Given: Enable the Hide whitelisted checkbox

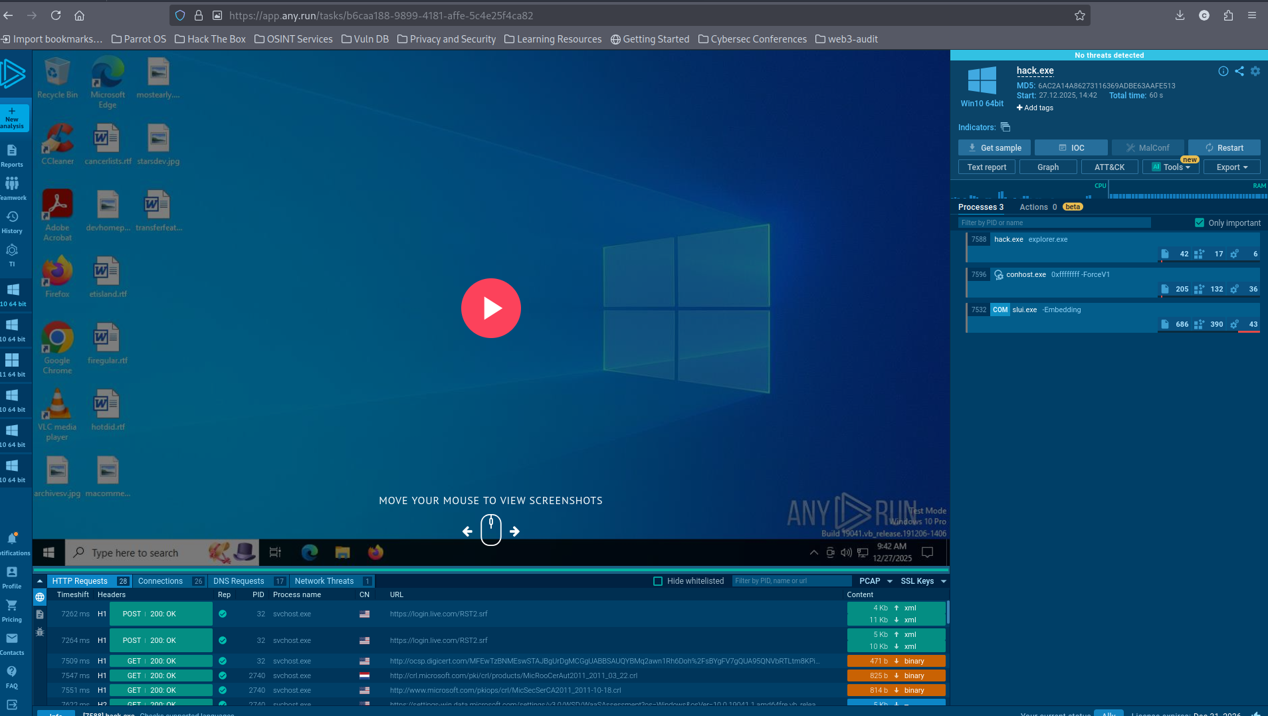Looking at the screenshot, I should [658, 581].
